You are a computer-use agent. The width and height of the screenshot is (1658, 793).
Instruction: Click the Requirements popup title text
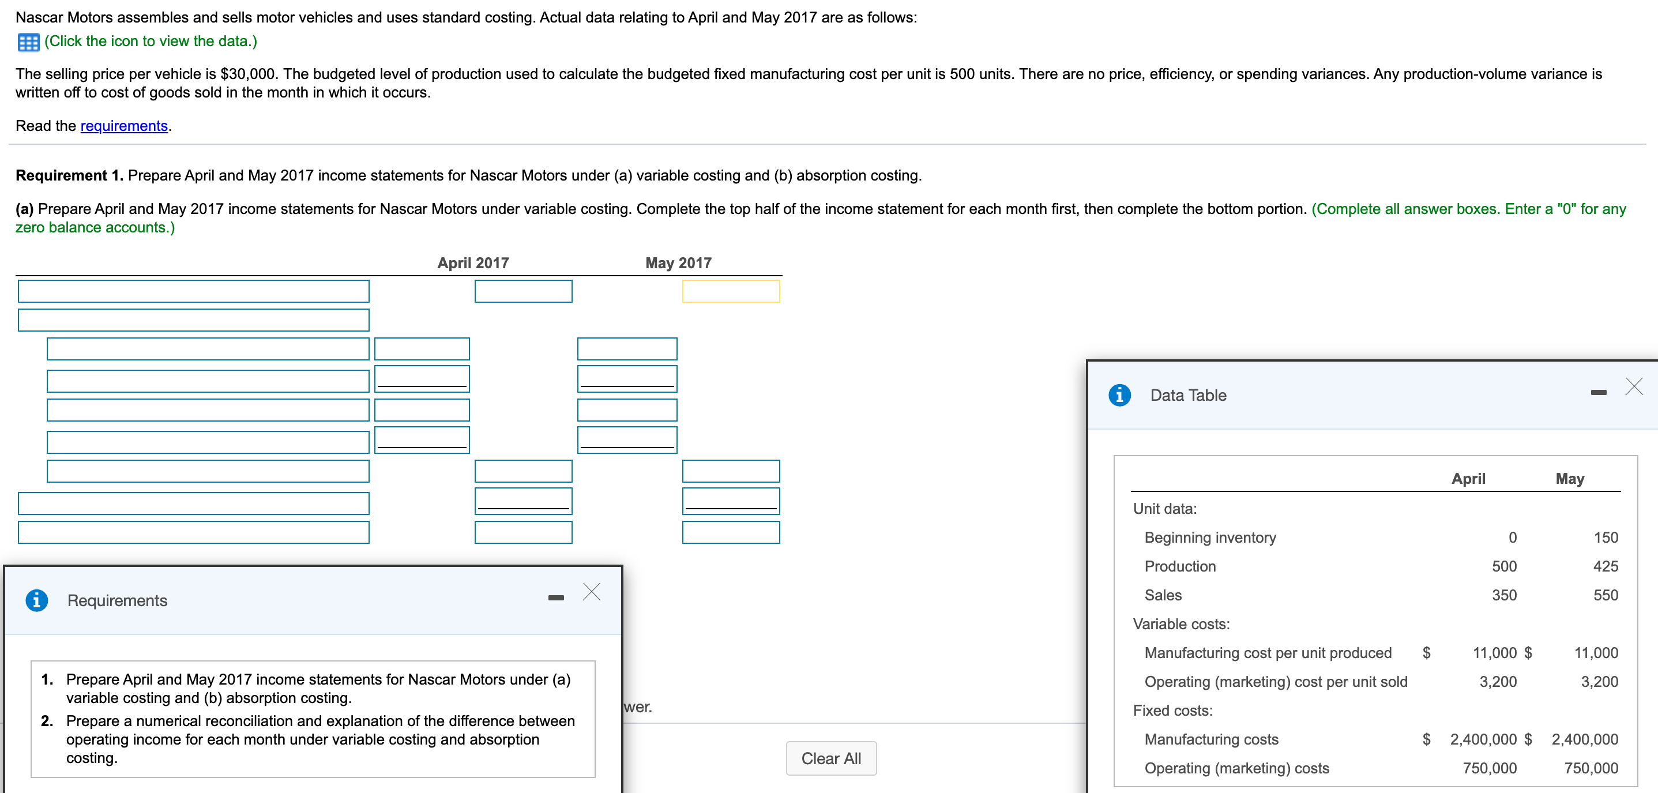click(117, 600)
